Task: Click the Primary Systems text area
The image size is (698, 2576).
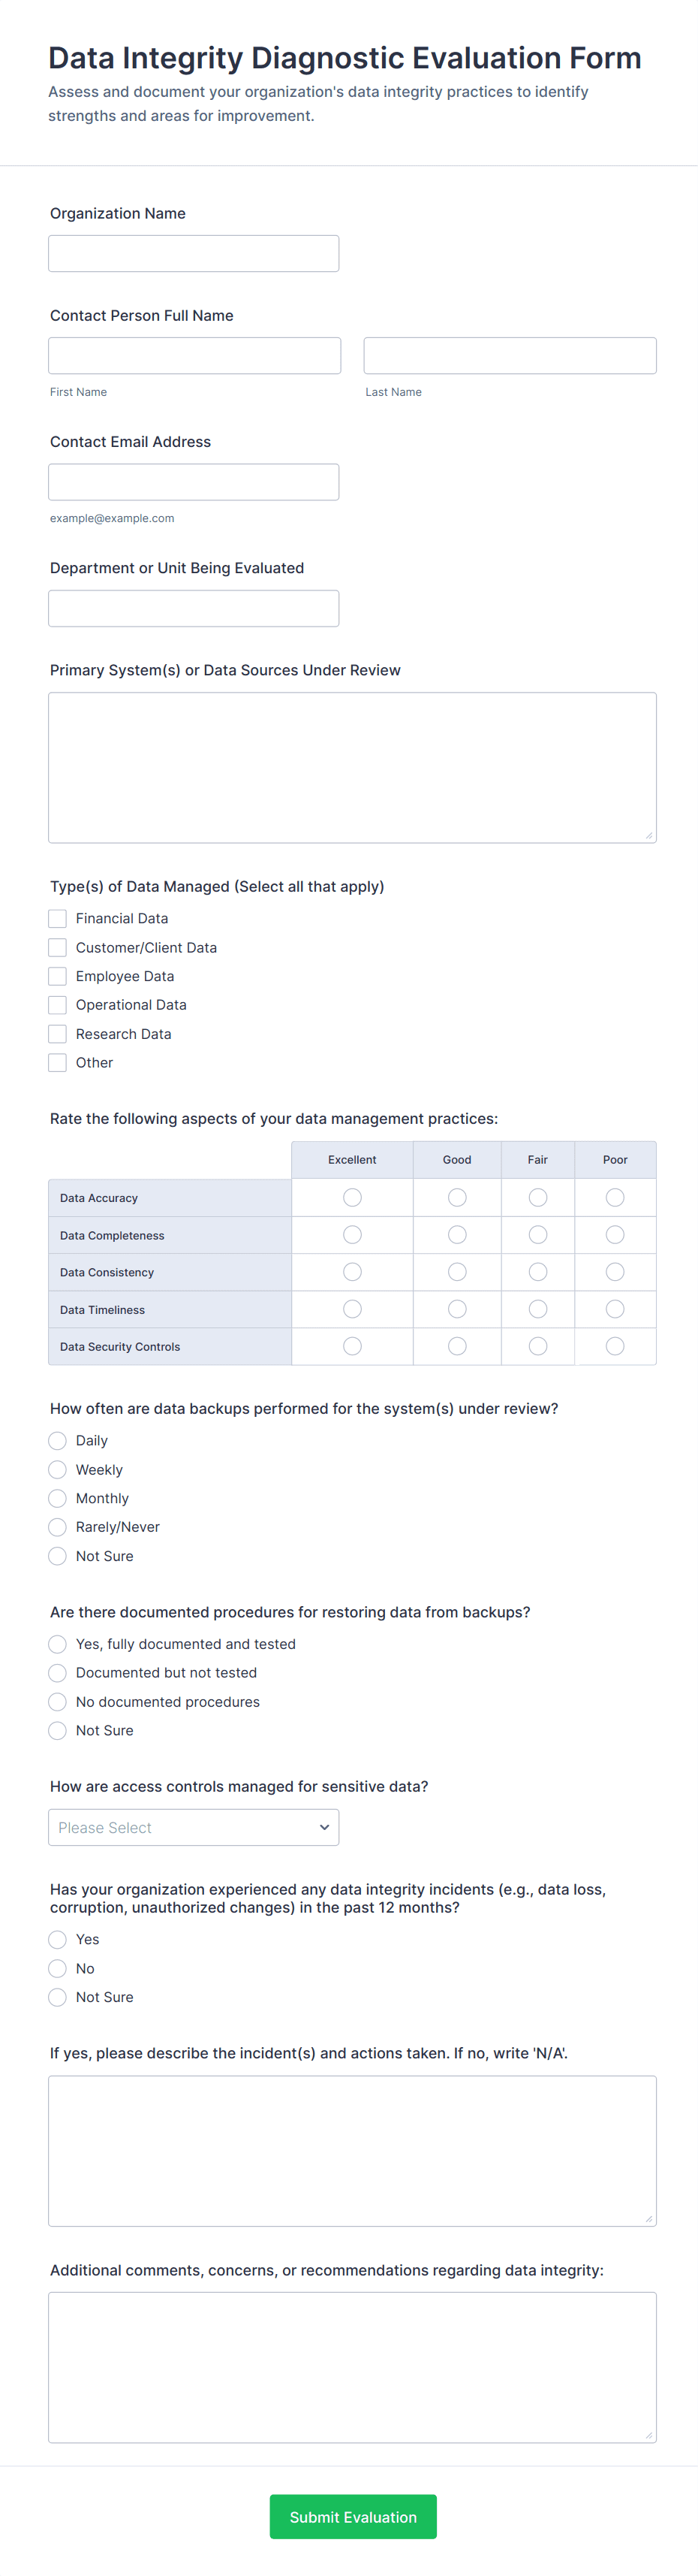Action: (x=353, y=767)
